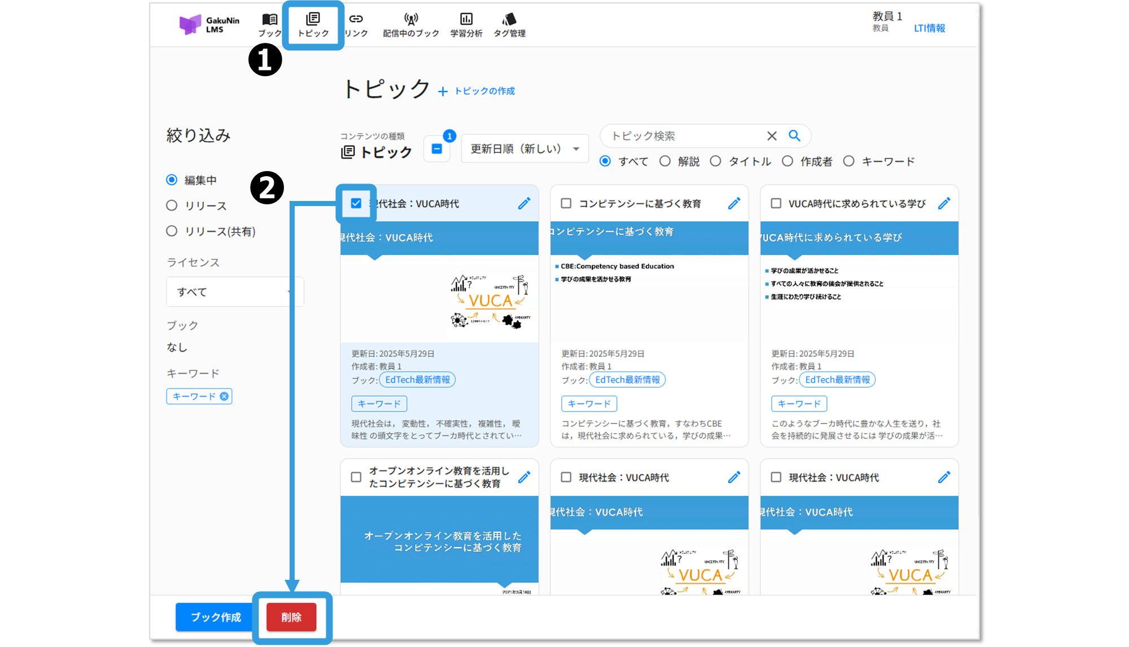
Task: Open タグ管理 tag icon in the navbar
Action: pos(509,20)
